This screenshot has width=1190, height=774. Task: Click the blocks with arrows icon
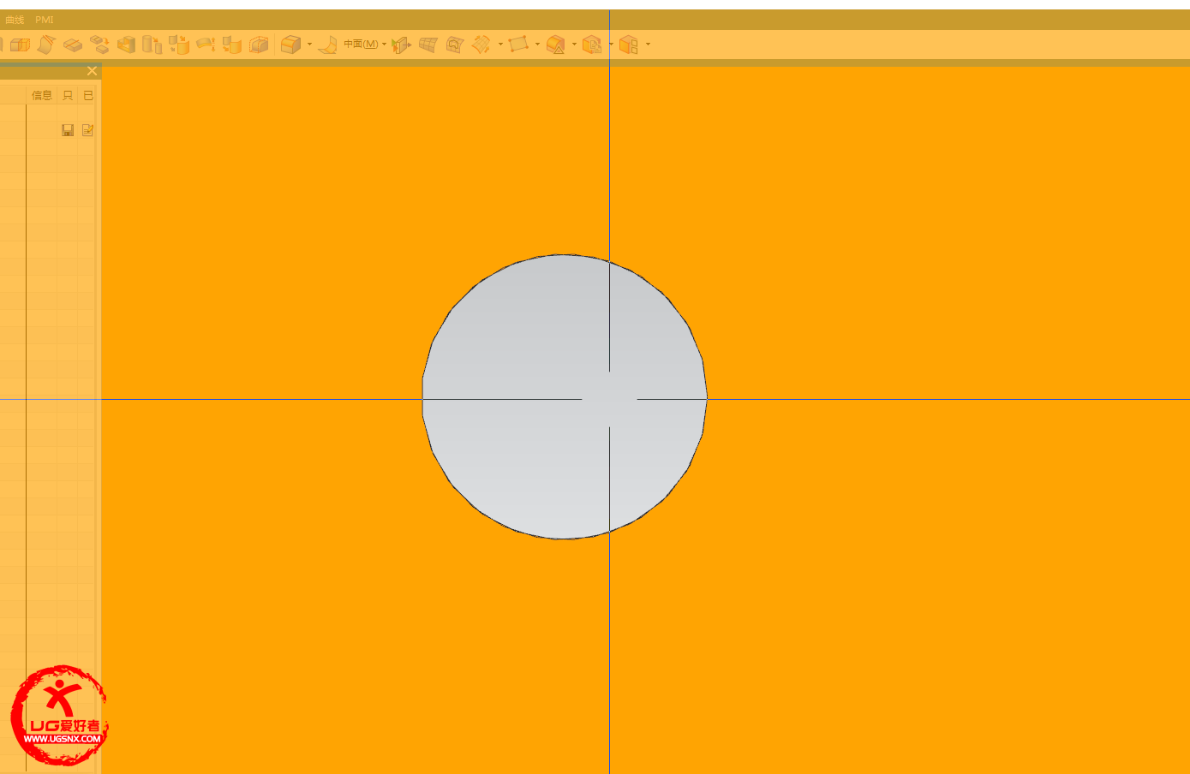pyautogui.click(x=179, y=45)
